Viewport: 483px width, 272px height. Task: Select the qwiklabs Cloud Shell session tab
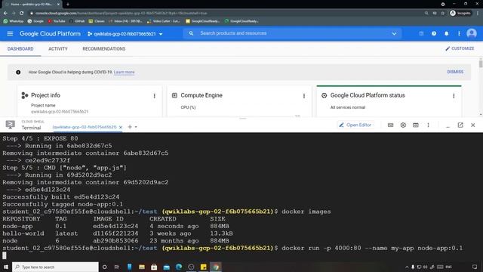click(85, 127)
